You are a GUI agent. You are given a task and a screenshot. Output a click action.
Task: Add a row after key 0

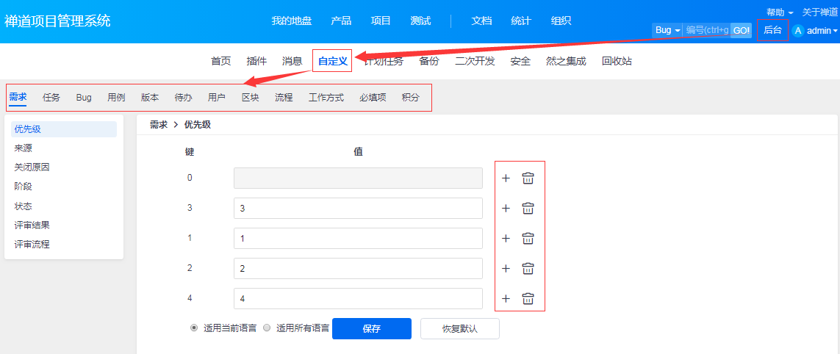(505, 178)
